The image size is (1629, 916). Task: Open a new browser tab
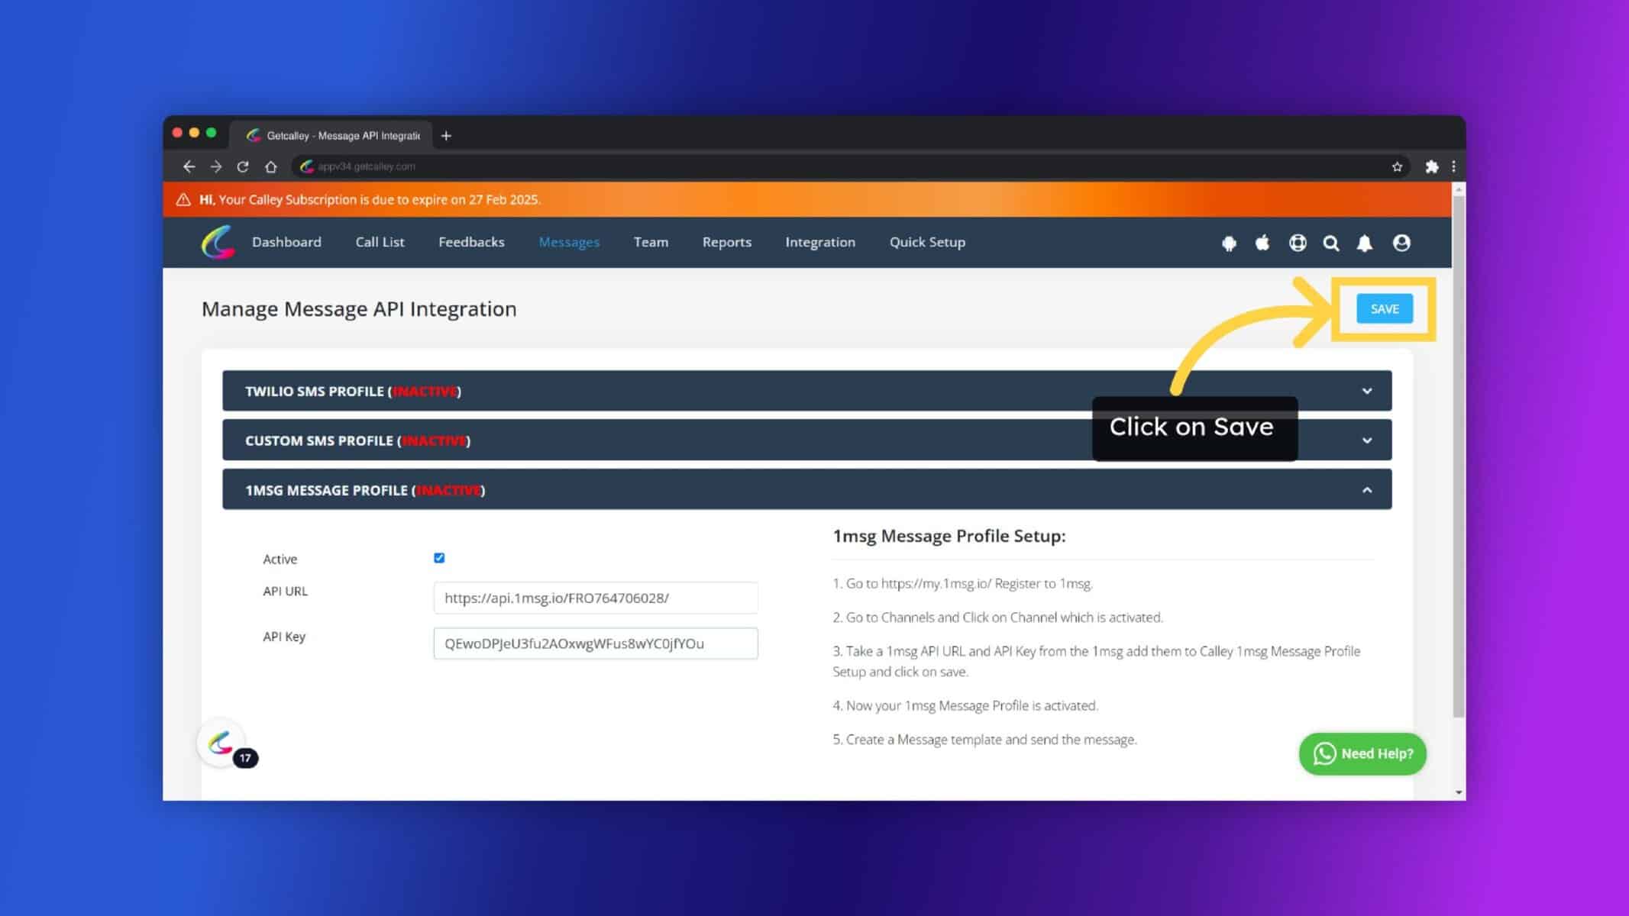446,136
